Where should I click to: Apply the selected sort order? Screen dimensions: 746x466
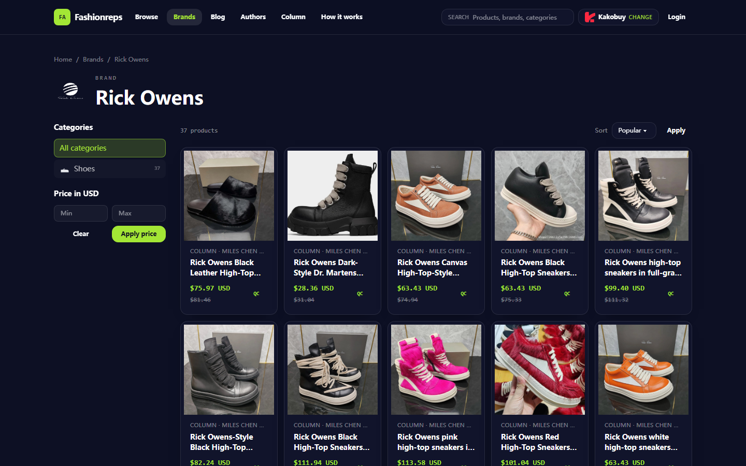[676, 130]
